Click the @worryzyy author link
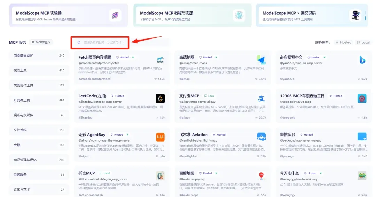The image size is (376, 197). (288, 195)
